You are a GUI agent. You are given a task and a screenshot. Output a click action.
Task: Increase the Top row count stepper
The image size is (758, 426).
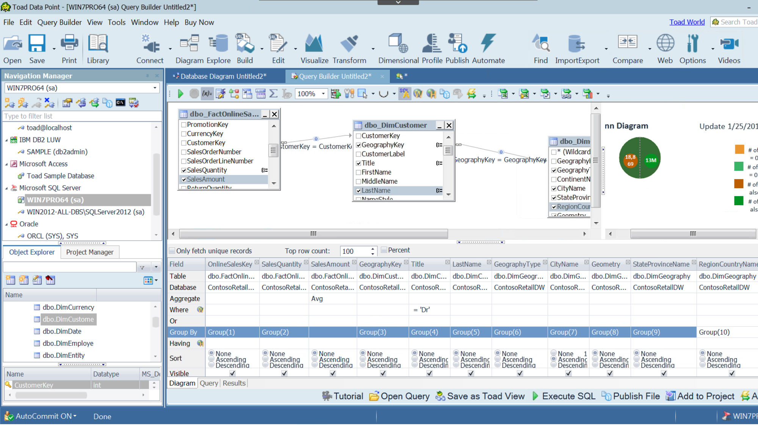click(373, 249)
